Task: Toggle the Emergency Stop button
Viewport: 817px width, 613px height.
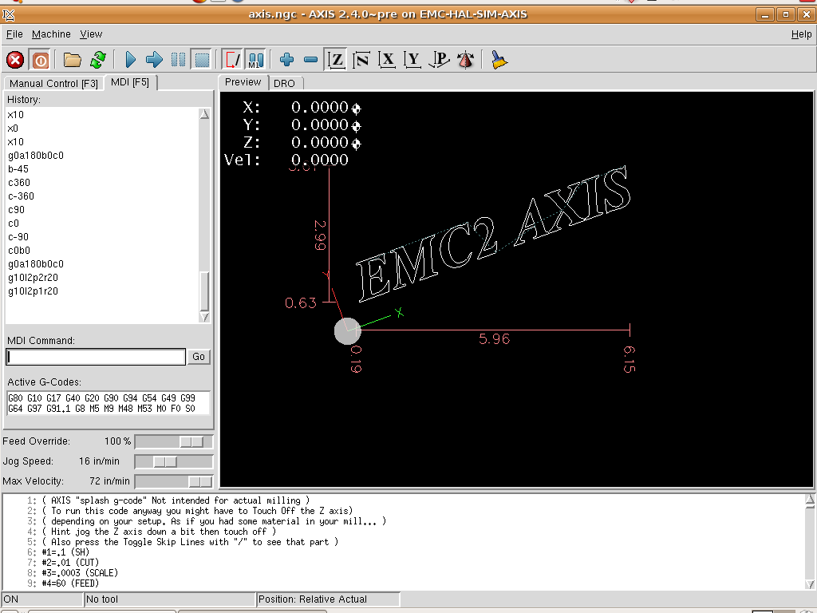Action: 15,60
